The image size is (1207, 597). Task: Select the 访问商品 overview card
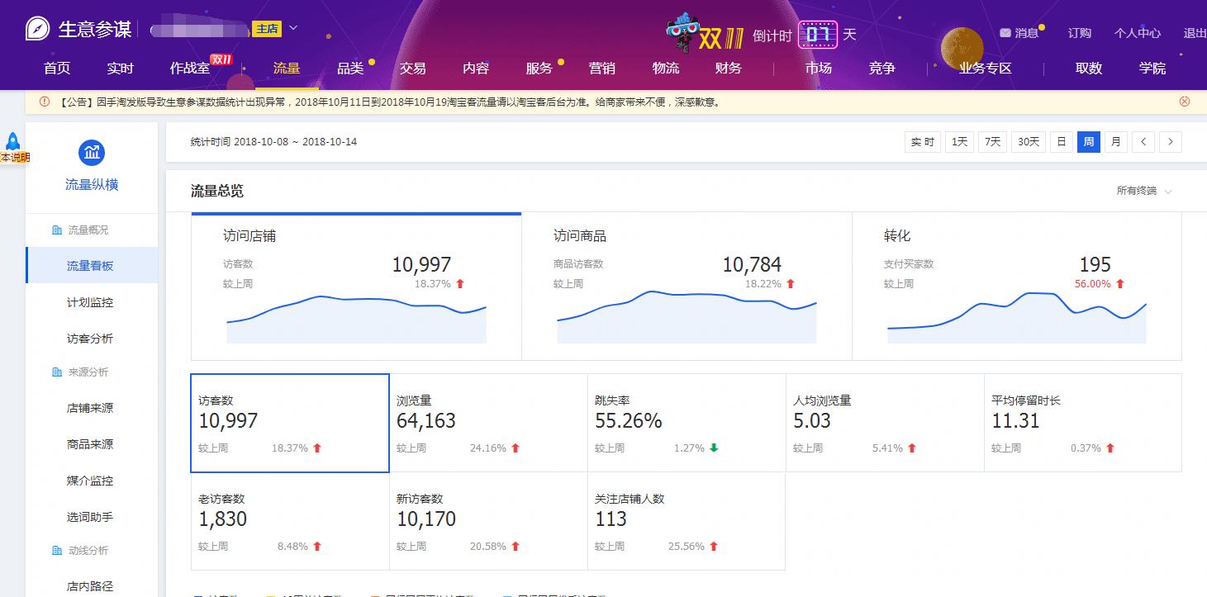687,287
